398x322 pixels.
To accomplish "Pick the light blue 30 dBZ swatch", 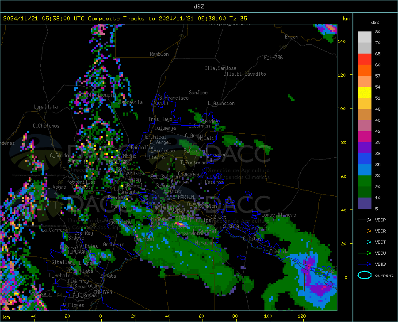I will click(364, 170).
